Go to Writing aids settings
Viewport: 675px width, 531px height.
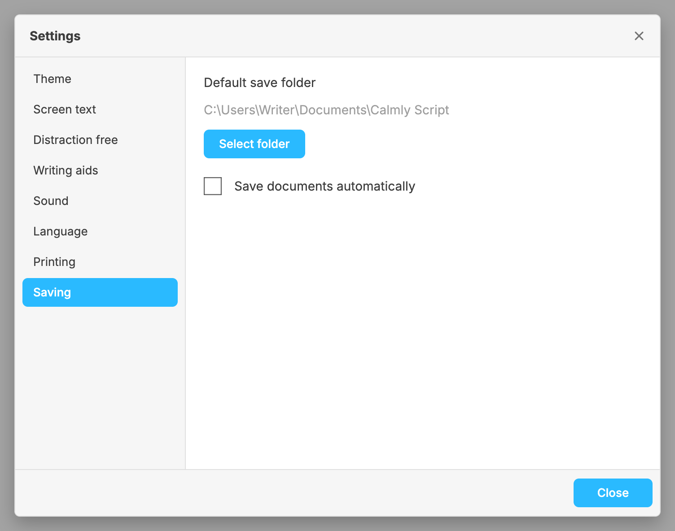point(100,170)
